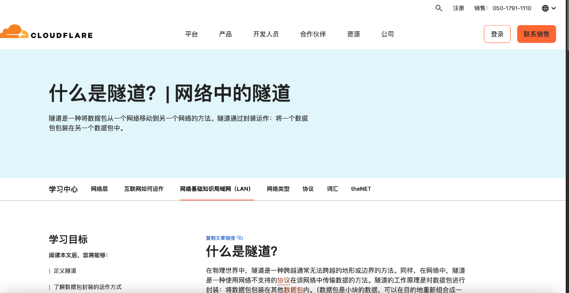
Task: Expand the 合作伙伴 menu
Action: [313, 34]
